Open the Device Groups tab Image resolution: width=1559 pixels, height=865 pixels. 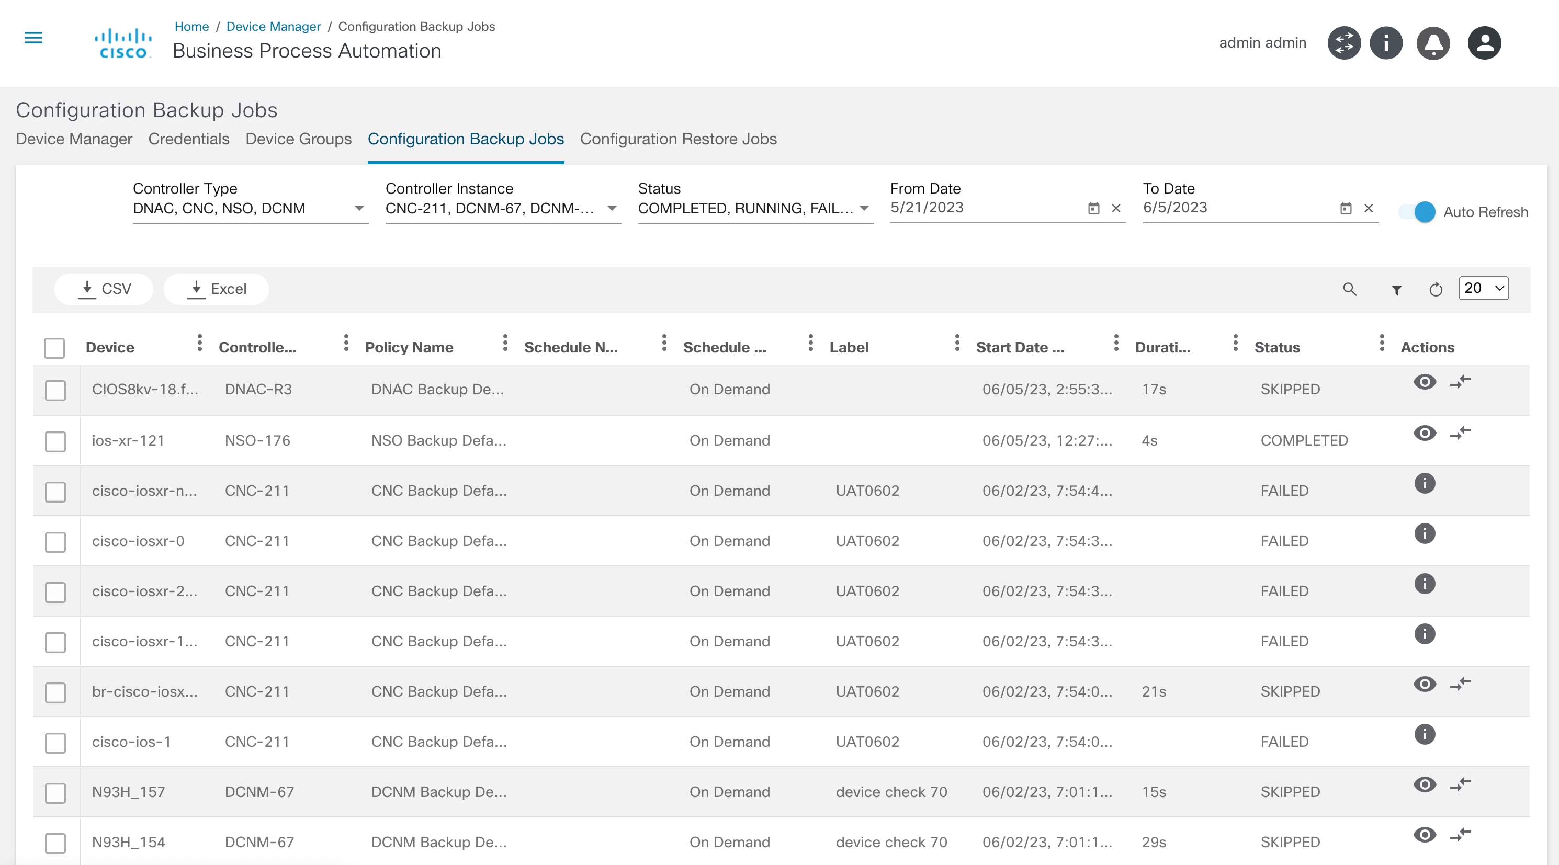(x=298, y=139)
